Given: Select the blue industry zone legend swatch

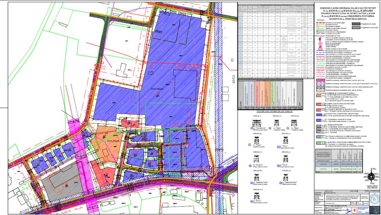Looking at the screenshot, I should [x=319, y=114].
